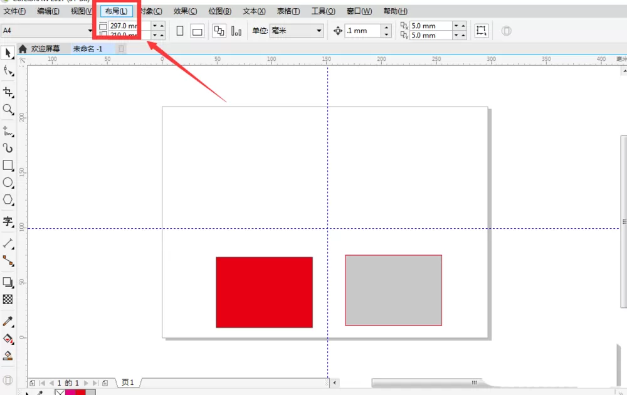This screenshot has height=395, width=627.
Task: Select the Parallel Dimension tool
Action: [8, 243]
